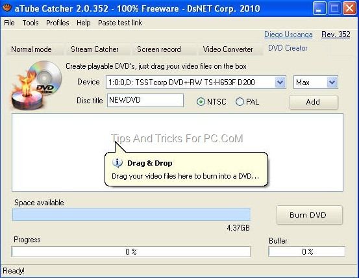Click the Drag & Drop balloon tip
Image resolution: width=359 pixels, height=278 pixels.
pos(186,169)
